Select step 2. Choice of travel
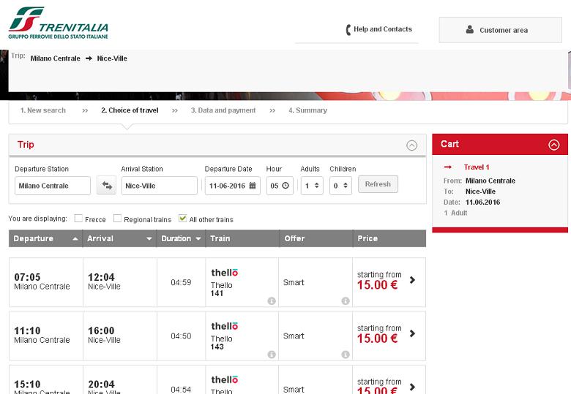Viewport: 571px width, 394px height. click(130, 110)
